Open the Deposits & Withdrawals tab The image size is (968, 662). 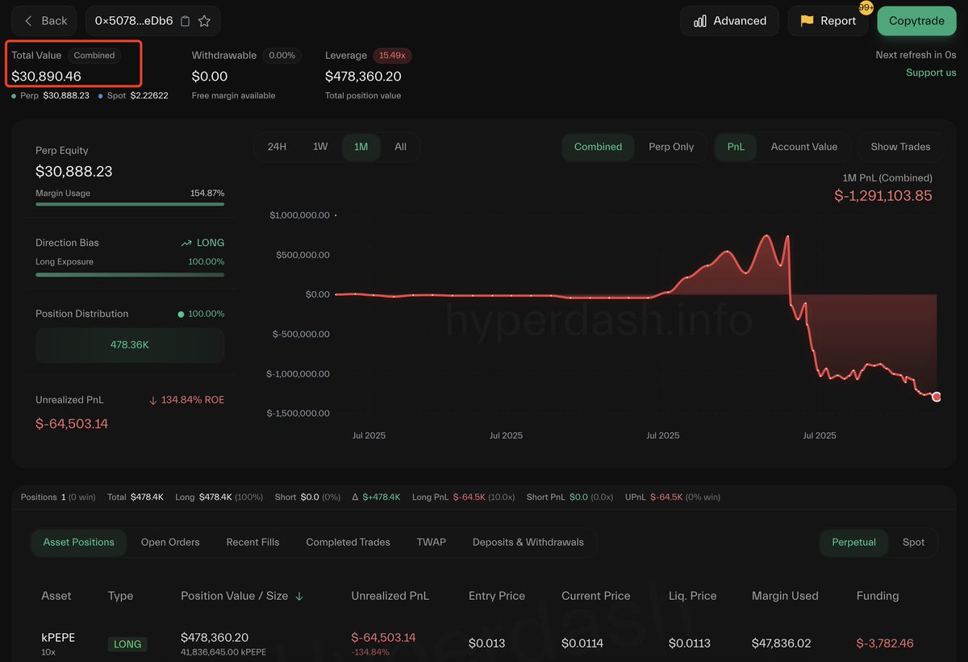pyautogui.click(x=528, y=542)
